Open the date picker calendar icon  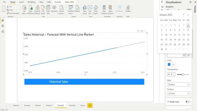click(x=184, y=55)
